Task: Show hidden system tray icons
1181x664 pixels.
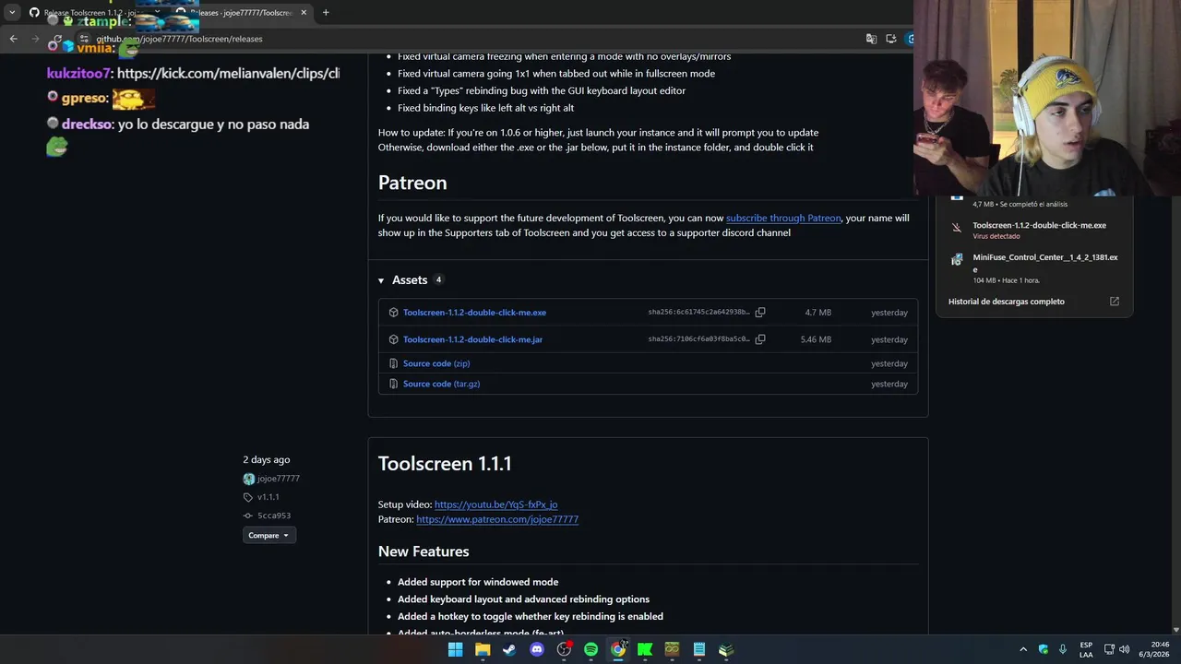Action: point(1022,649)
